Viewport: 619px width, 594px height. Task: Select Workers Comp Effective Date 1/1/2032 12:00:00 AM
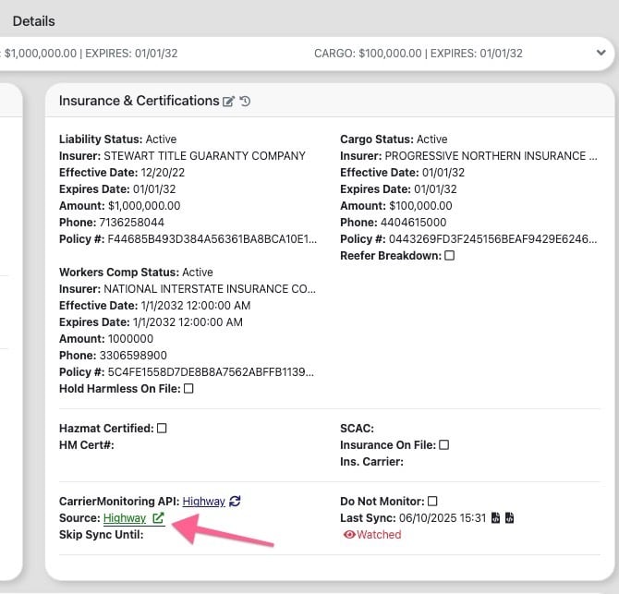click(x=196, y=306)
